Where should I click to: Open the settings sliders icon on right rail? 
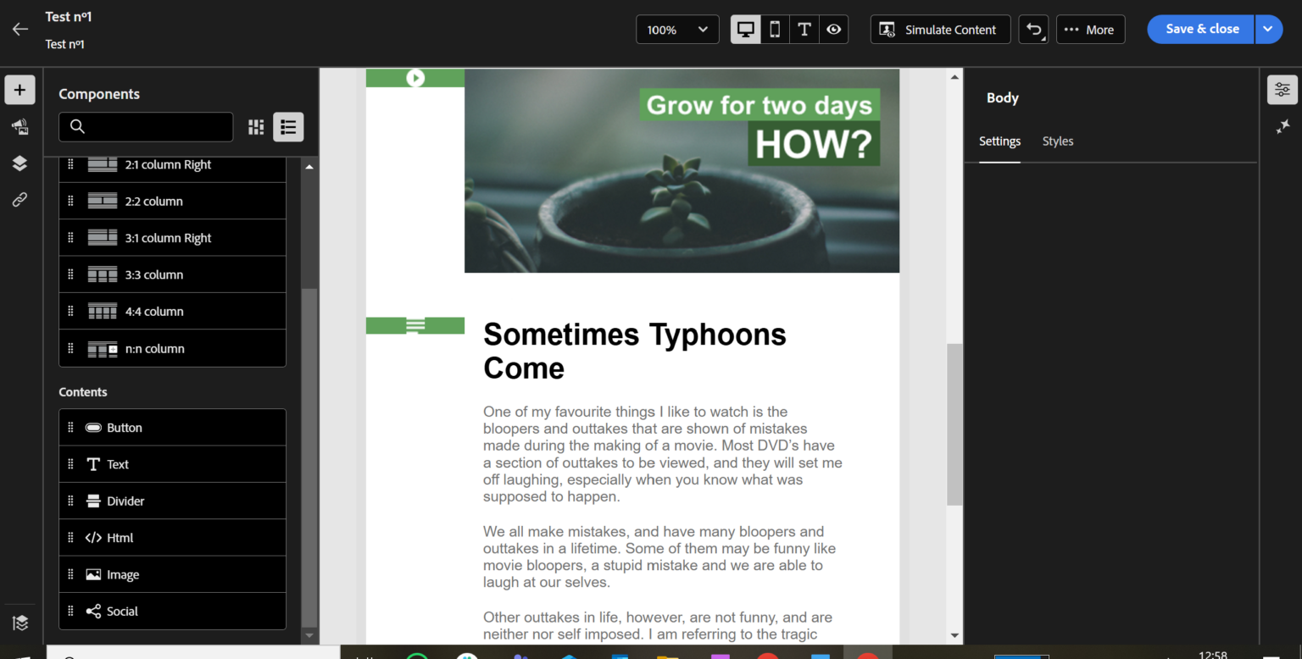tap(1282, 90)
